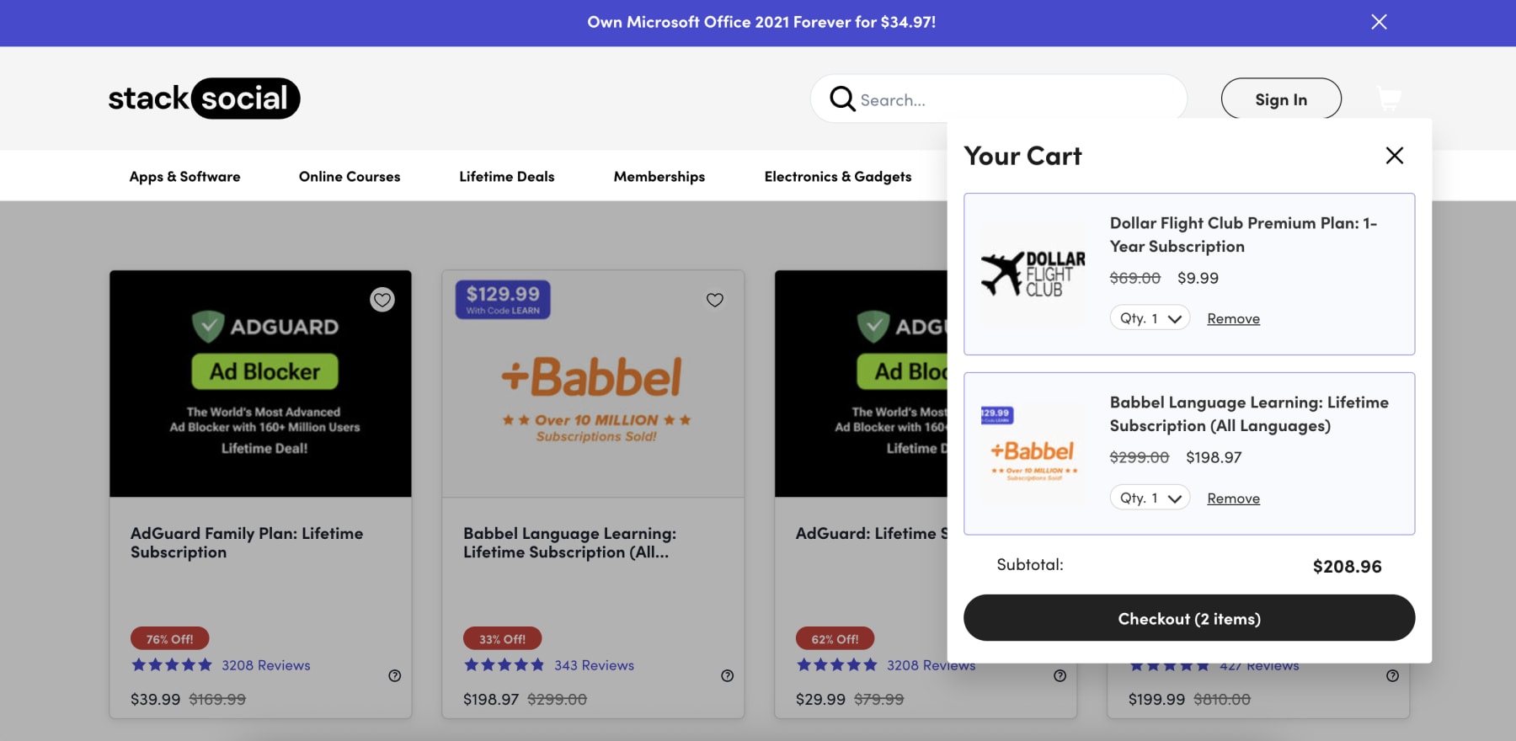Remove Dollar Flight Club from cart

click(x=1233, y=318)
